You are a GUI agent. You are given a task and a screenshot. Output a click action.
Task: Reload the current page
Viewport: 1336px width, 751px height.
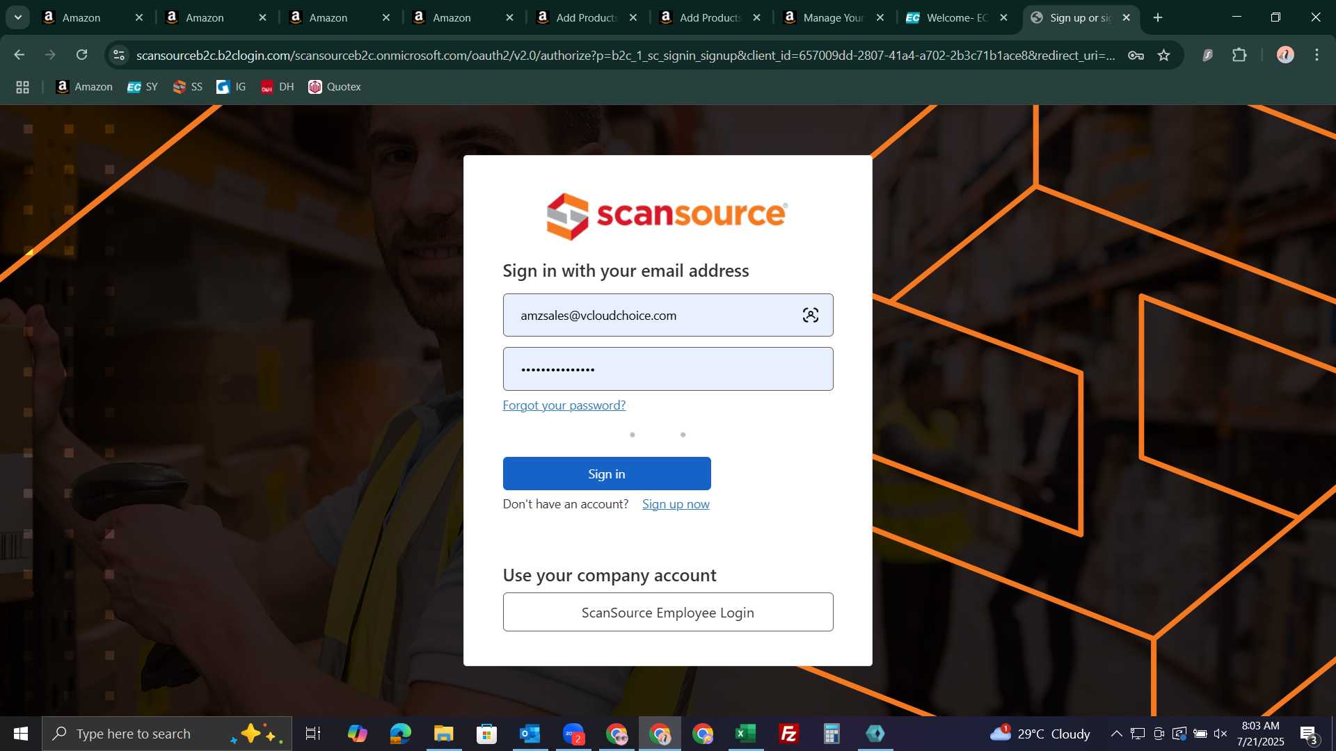(x=82, y=55)
